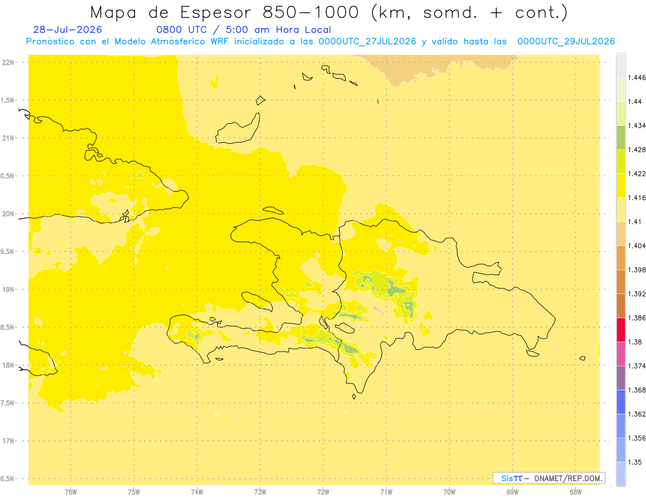Click the colorbar value '1.374'

click(637, 366)
